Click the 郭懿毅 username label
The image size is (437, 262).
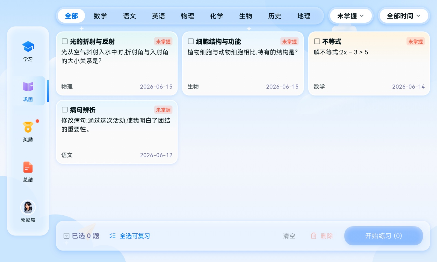(x=28, y=220)
